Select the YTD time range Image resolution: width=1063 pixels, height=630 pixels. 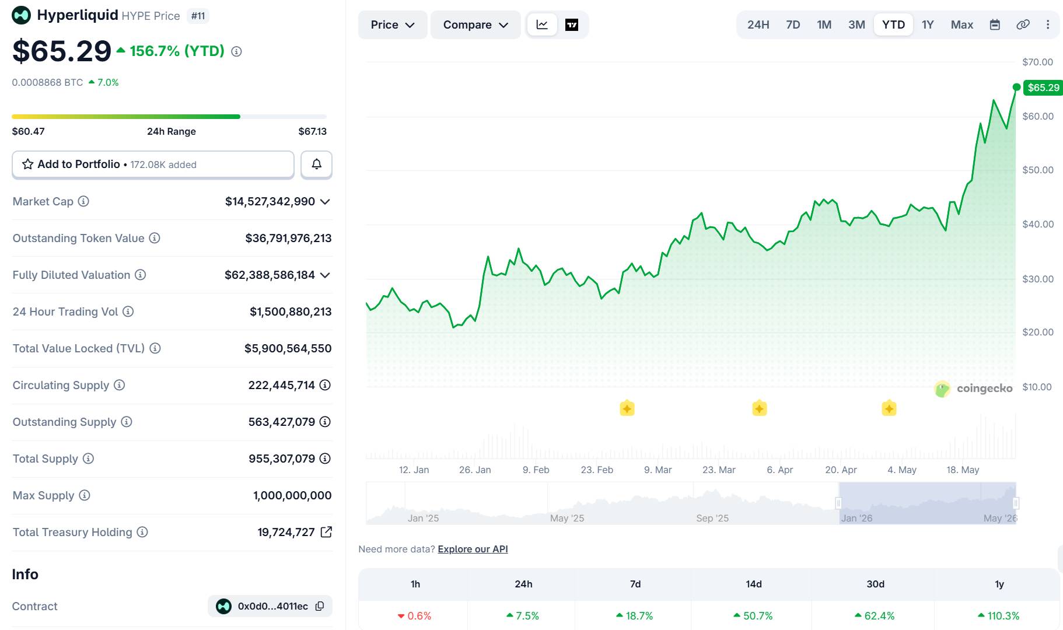(x=893, y=24)
